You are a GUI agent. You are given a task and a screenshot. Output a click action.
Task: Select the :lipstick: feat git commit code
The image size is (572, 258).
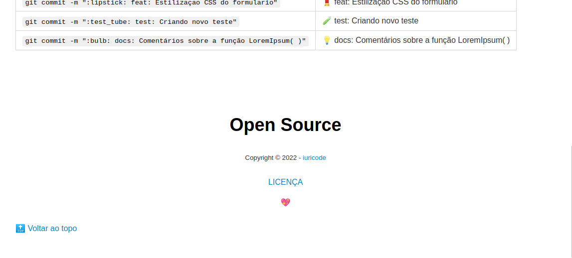[x=151, y=3]
